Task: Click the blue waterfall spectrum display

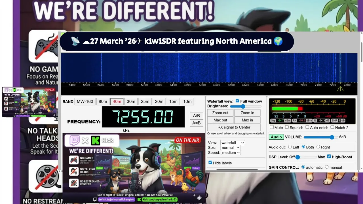Action: coord(209,68)
